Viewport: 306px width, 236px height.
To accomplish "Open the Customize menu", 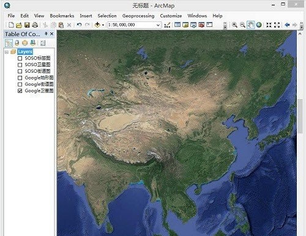I will [171, 16].
